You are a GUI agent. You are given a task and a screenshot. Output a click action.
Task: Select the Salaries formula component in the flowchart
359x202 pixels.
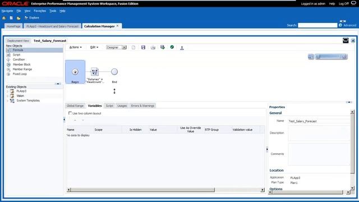pyautogui.click(x=95, y=72)
